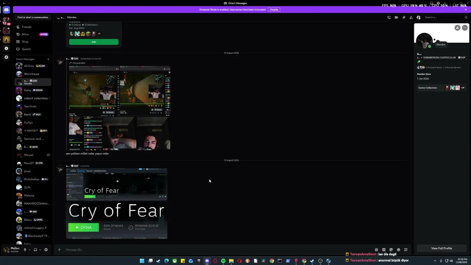Start a voice call with the user
Viewport: 471px width, 265px height.
pos(389,17)
